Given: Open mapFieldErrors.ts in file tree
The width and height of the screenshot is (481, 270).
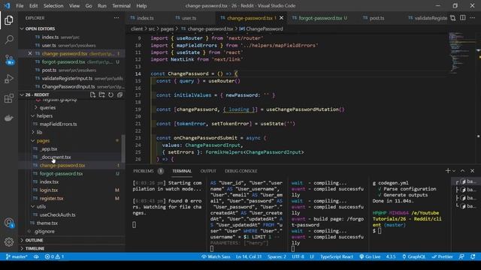Looking at the screenshot, I should 58,124.
